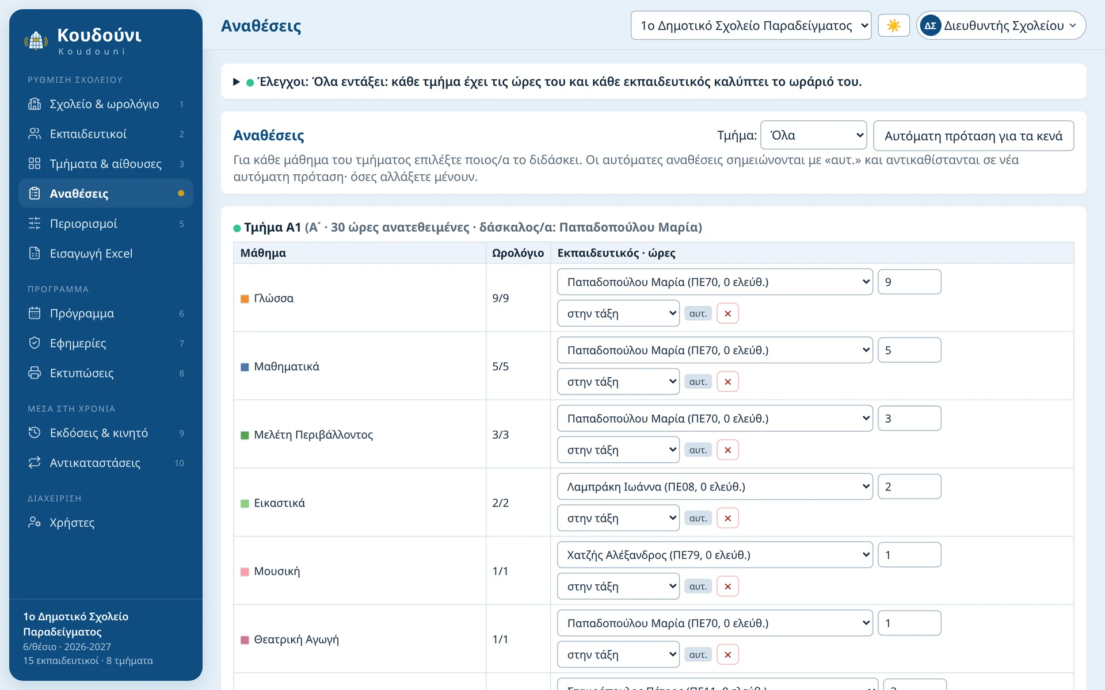Open the Διευθυντής Σχολείου user menu
This screenshot has height=690, width=1105.
(1001, 26)
